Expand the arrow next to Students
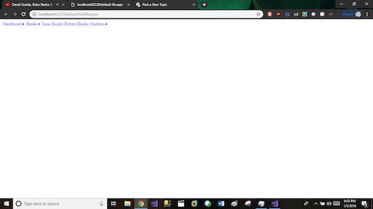The width and height of the screenshot is (373, 209). pos(106,24)
